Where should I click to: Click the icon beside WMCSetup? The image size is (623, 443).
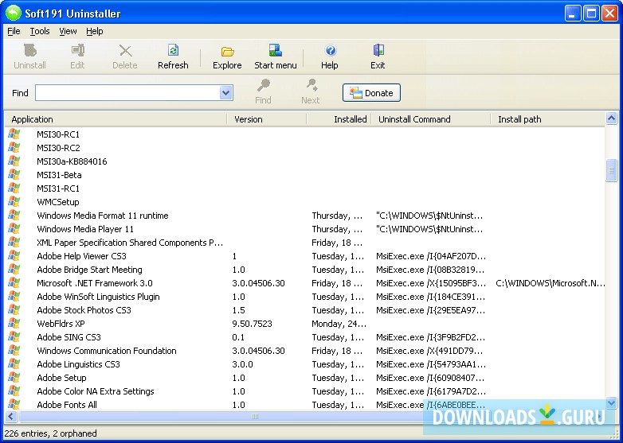(14, 201)
